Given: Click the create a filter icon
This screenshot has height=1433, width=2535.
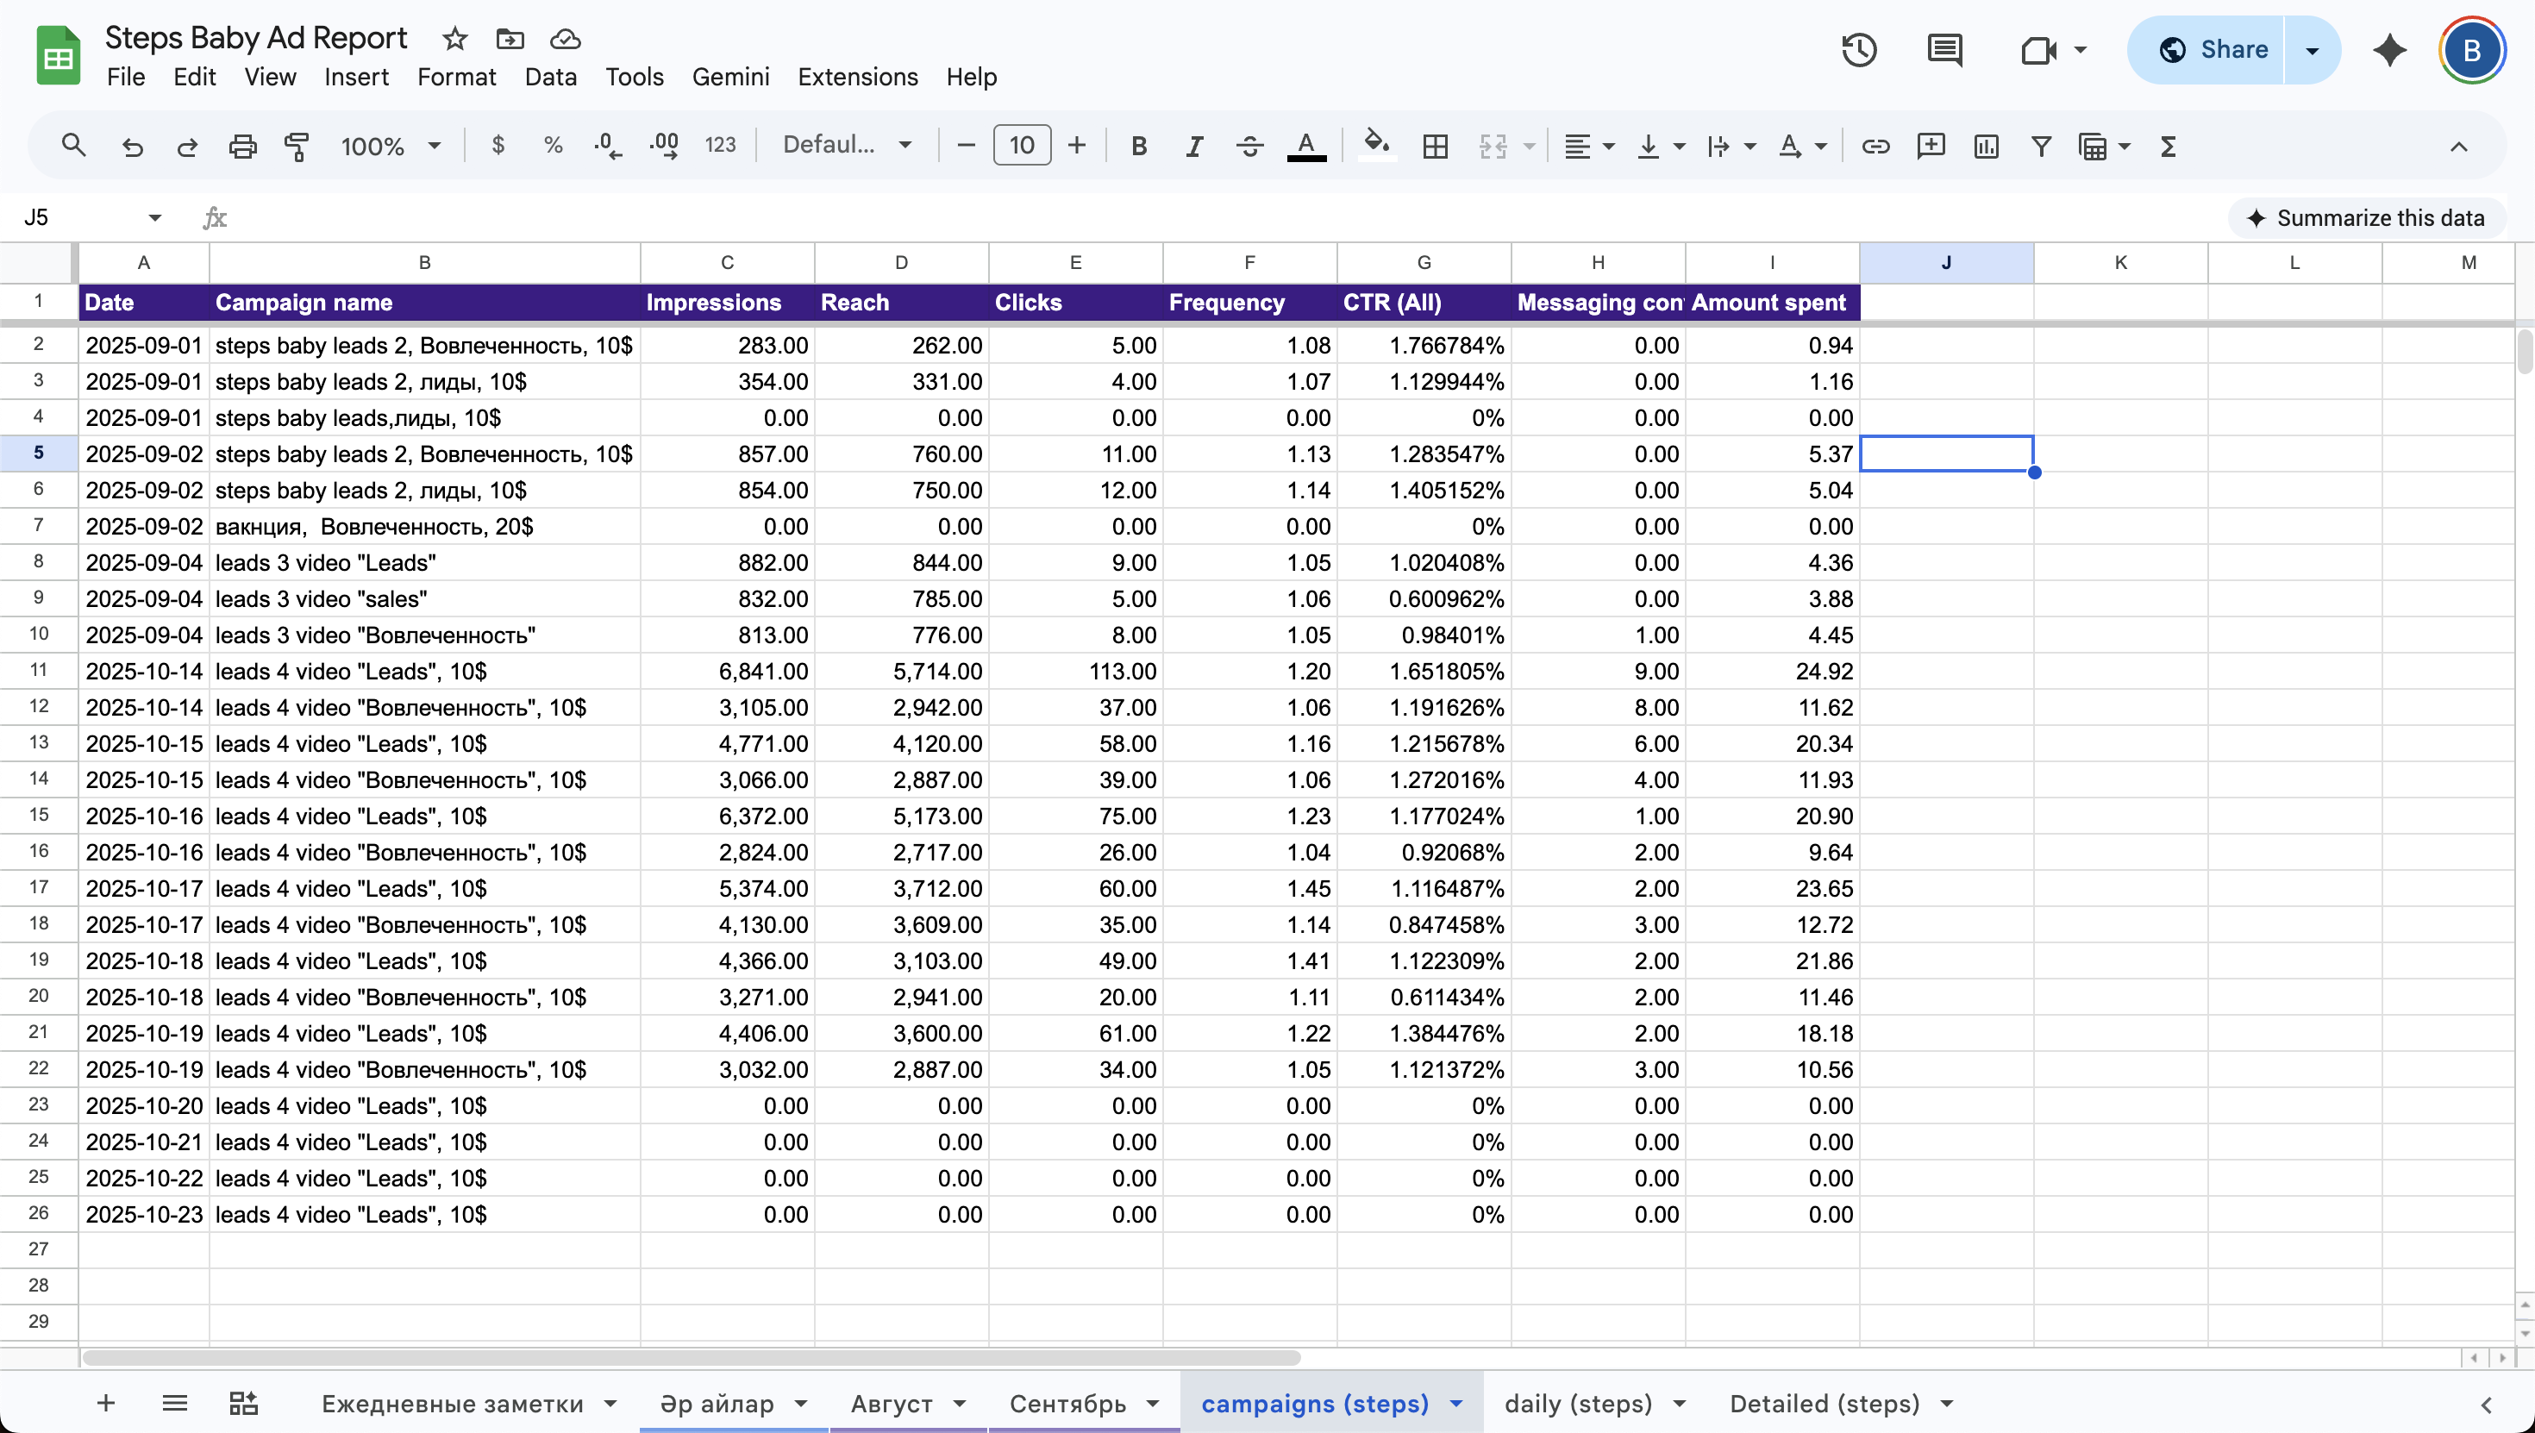Looking at the screenshot, I should (2041, 147).
